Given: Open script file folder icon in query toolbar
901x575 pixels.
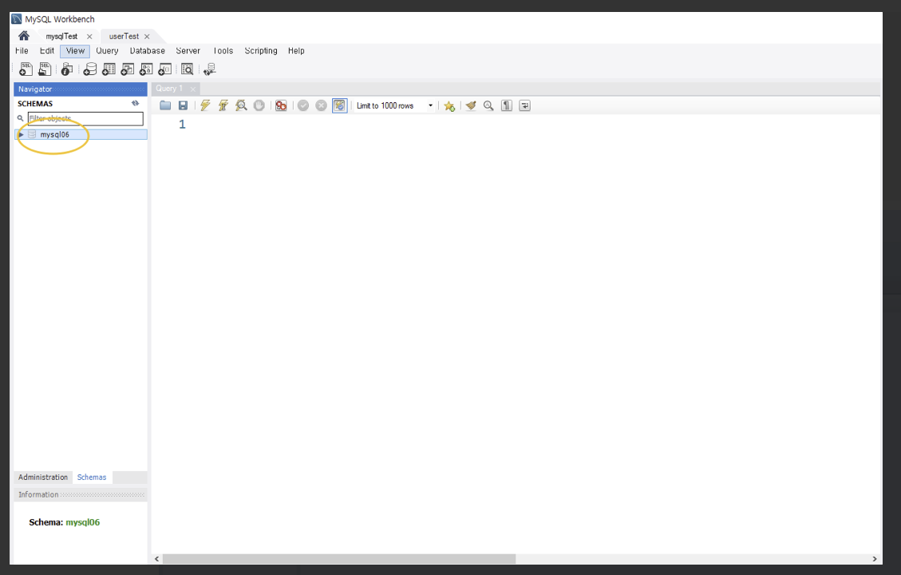Looking at the screenshot, I should click(165, 105).
